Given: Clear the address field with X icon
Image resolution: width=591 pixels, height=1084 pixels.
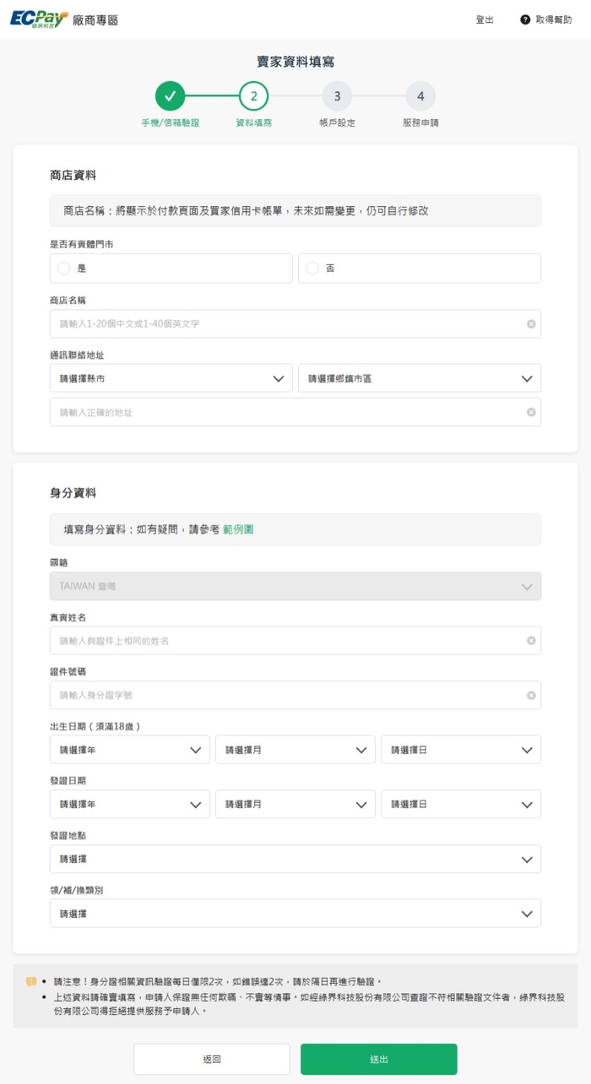Looking at the screenshot, I should [531, 412].
